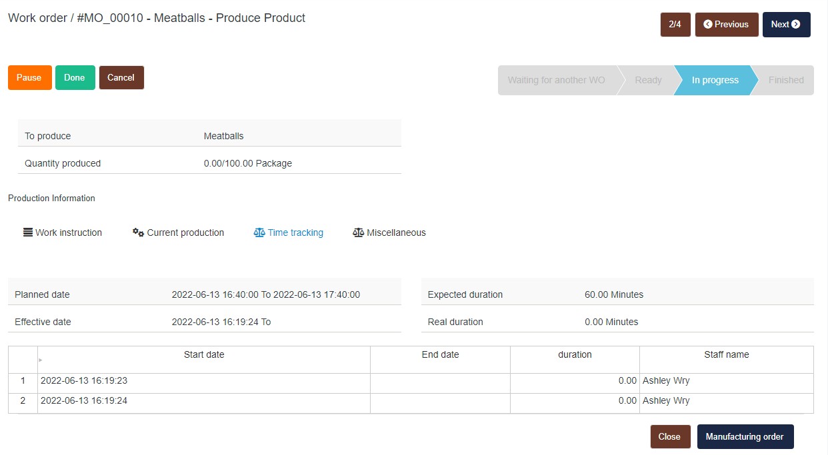Click the right arrow icon on Next
This screenshot has width=828, height=455.
coord(795,25)
